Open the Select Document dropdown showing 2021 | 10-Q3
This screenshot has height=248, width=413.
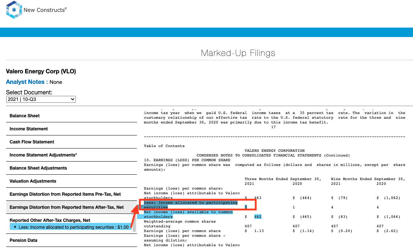coord(41,99)
